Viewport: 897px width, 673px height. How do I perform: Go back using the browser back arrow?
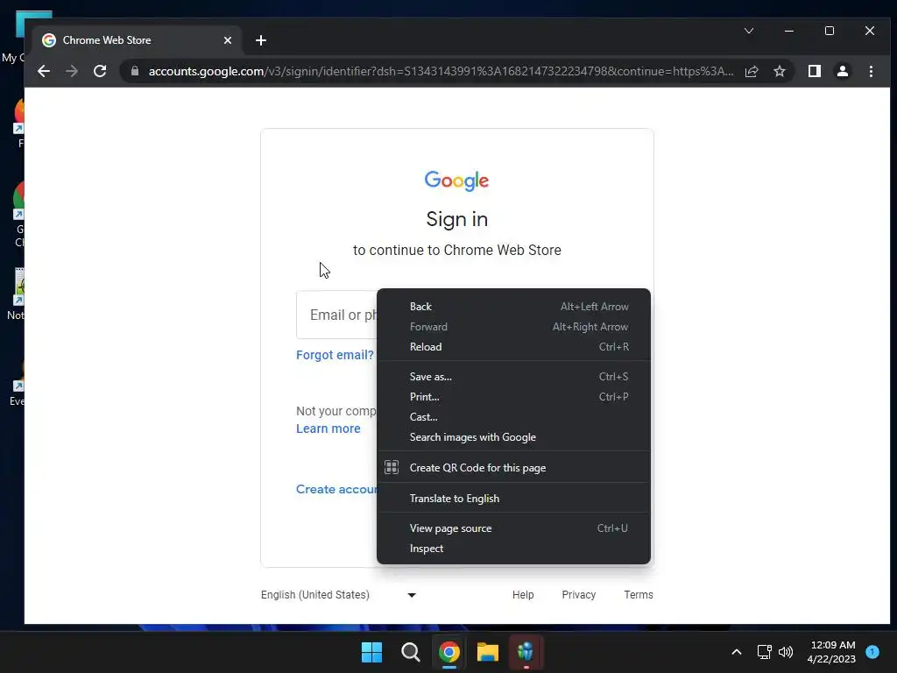(x=44, y=71)
